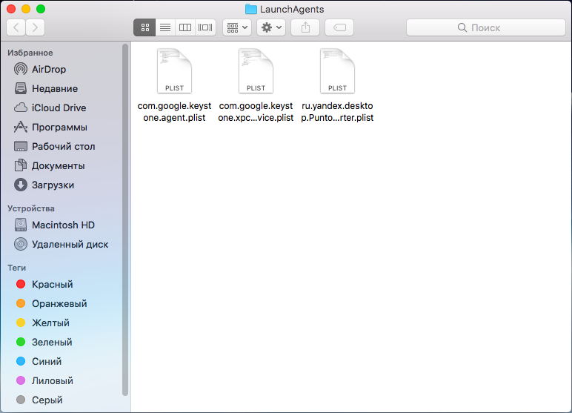
Task: Open the arrange items dropdown
Action: coord(237,27)
